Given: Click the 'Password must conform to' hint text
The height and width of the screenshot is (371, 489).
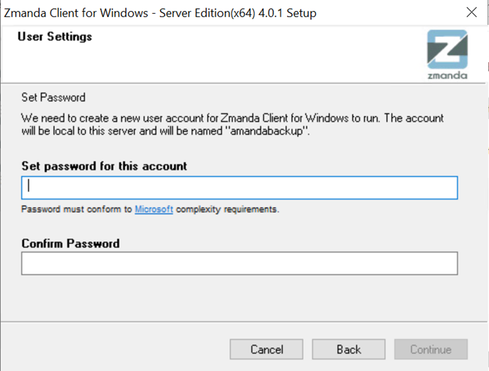Looking at the screenshot, I should point(76,209).
